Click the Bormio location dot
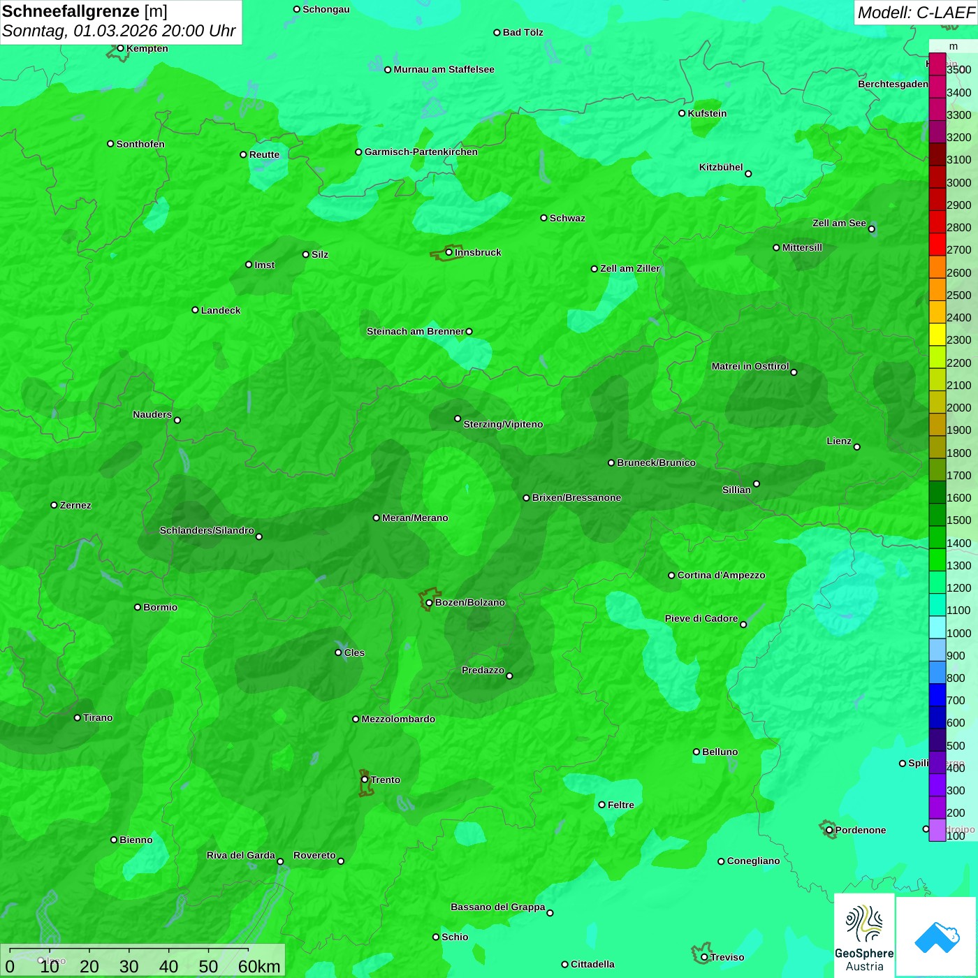978x978 pixels. pyautogui.click(x=138, y=607)
